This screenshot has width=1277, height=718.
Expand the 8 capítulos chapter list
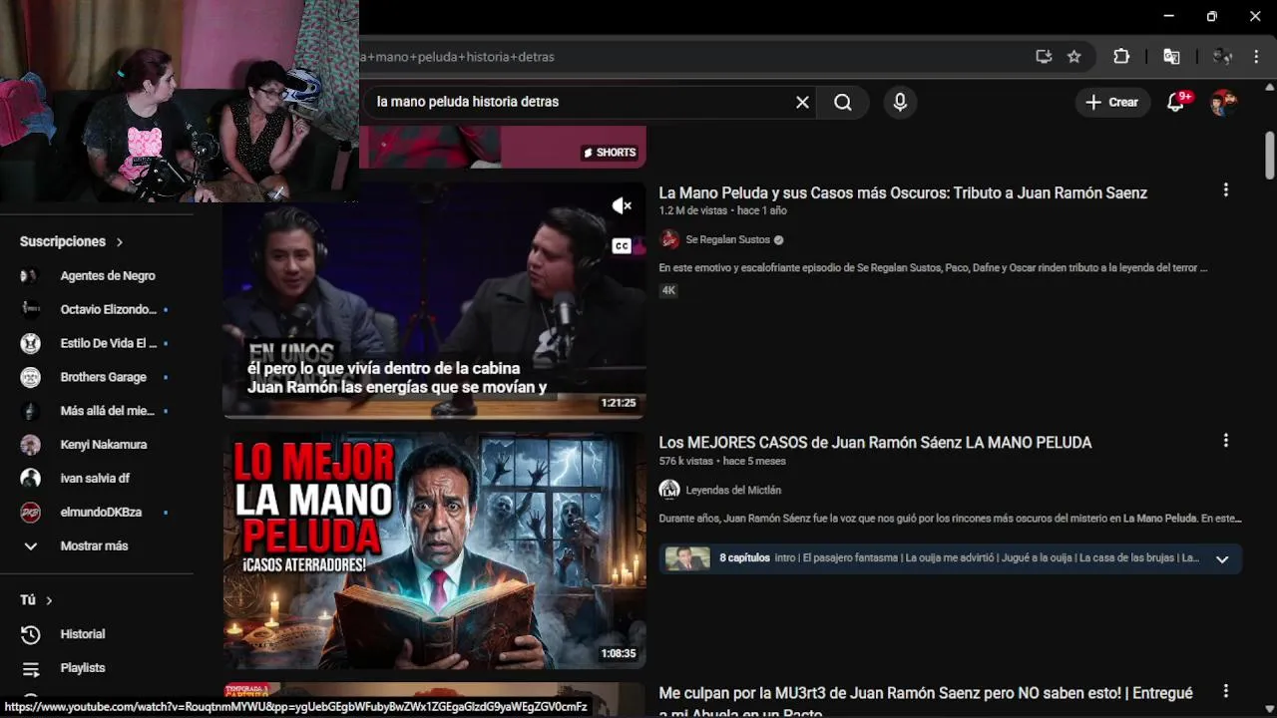[x=1222, y=558]
